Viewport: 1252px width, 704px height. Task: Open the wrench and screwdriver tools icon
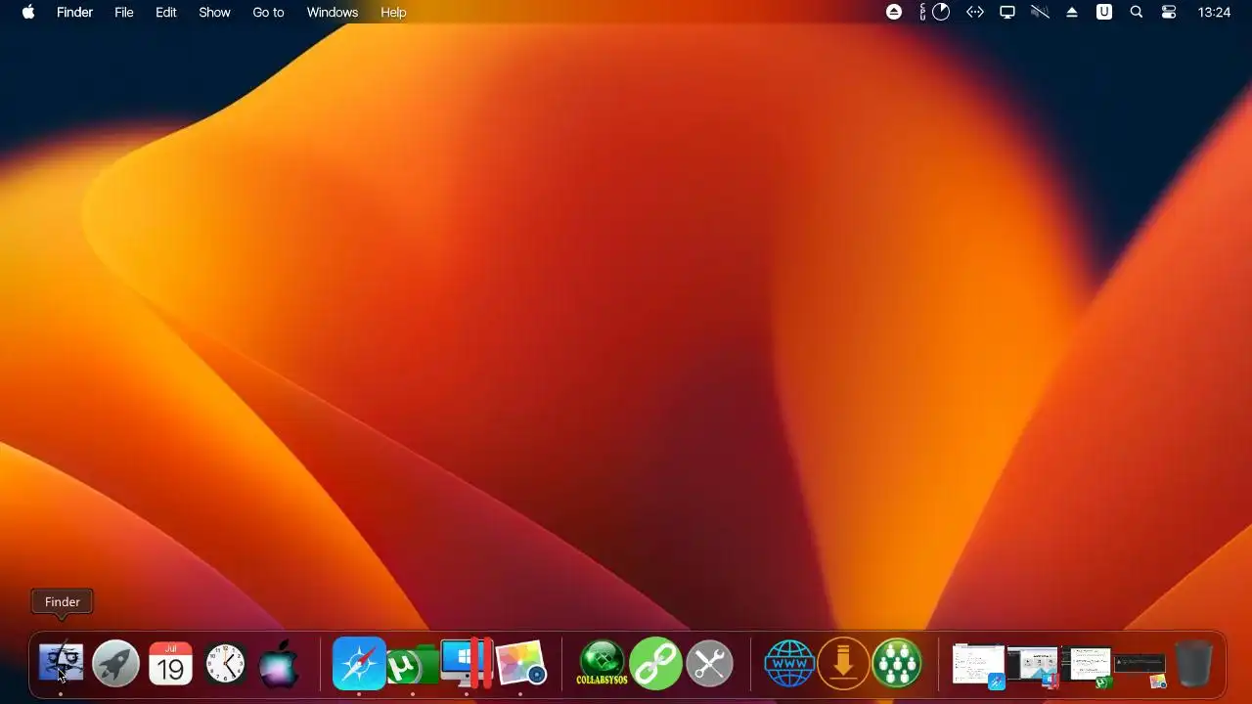click(x=709, y=664)
